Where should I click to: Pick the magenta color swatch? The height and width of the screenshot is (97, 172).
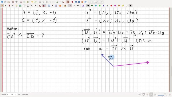click(x=115, y=6)
